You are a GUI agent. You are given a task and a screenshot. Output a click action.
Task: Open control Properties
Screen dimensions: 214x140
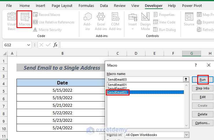pyautogui.click(x=164, y=14)
